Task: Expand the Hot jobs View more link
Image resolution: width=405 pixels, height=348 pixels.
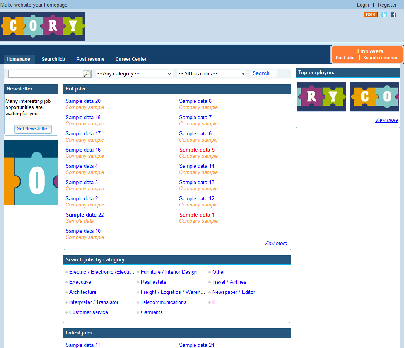Action: pos(275,243)
